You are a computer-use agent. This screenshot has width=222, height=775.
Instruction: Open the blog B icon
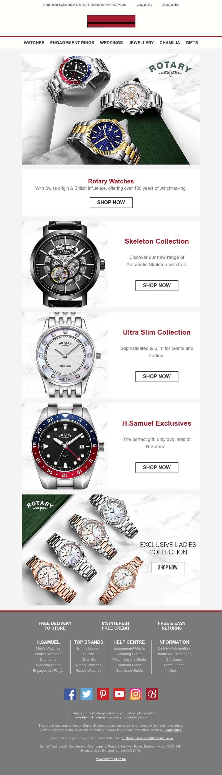pos(152,694)
